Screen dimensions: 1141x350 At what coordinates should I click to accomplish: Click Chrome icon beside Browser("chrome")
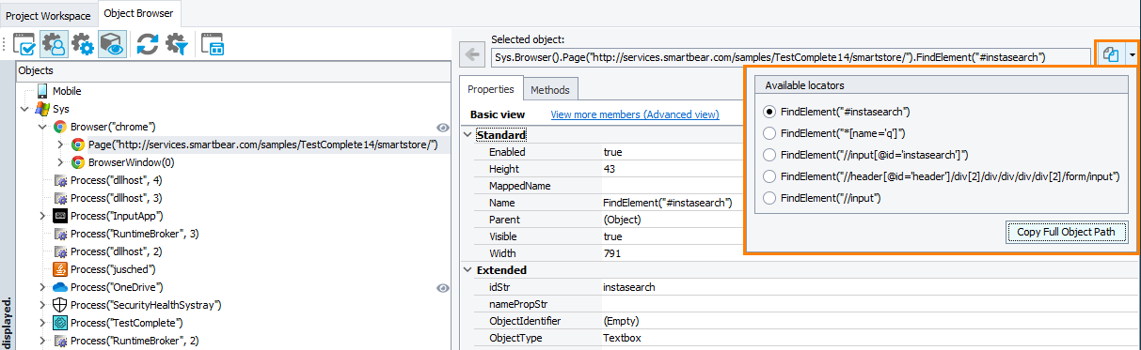tap(59, 127)
